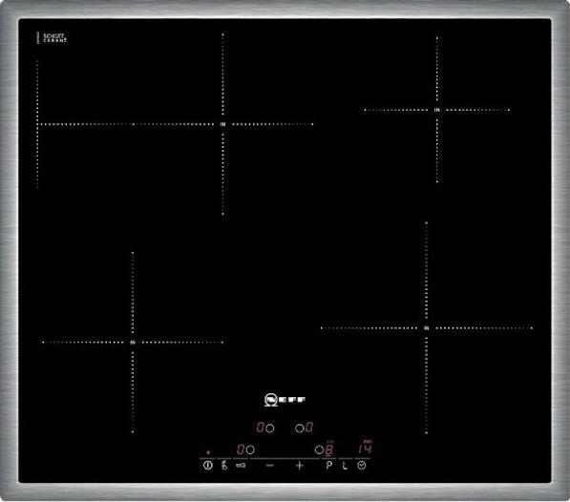Viewport: 570px width, 502px height.
Task: Select the rear left hob zone circle
Action: (x=270, y=429)
